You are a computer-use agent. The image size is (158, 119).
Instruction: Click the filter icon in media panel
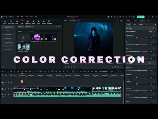tap(56, 27)
